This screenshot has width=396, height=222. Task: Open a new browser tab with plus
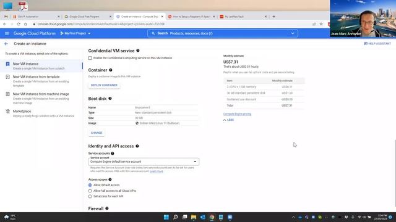[x=273, y=17]
